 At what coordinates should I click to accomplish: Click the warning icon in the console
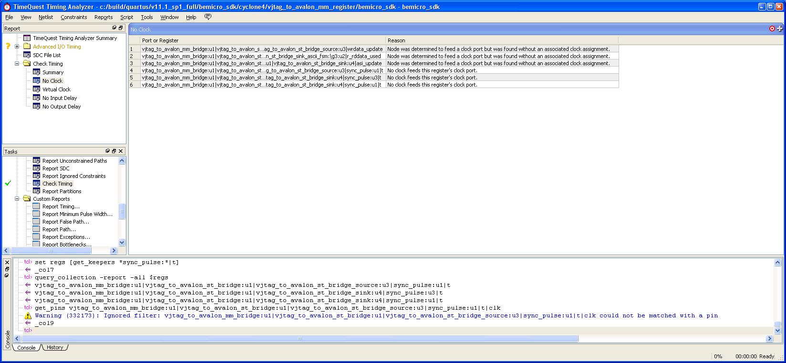28,316
